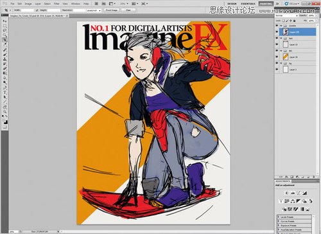Create a new group from the panel footer

point(302,177)
